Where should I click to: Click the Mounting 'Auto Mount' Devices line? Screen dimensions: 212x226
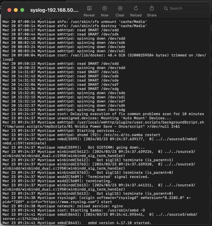pos(87,118)
